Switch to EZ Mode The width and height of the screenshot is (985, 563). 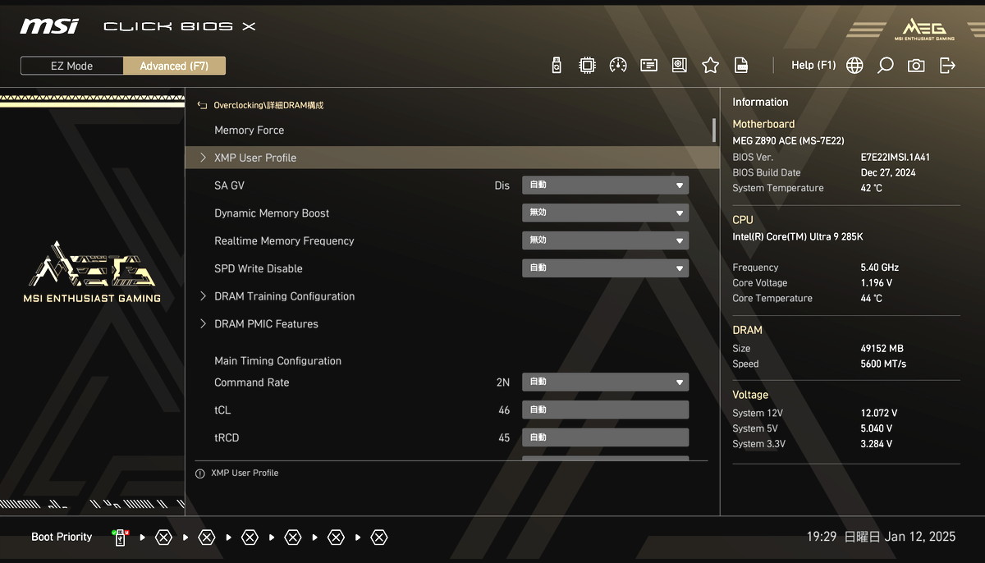pyautogui.click(x=72, y=66)
